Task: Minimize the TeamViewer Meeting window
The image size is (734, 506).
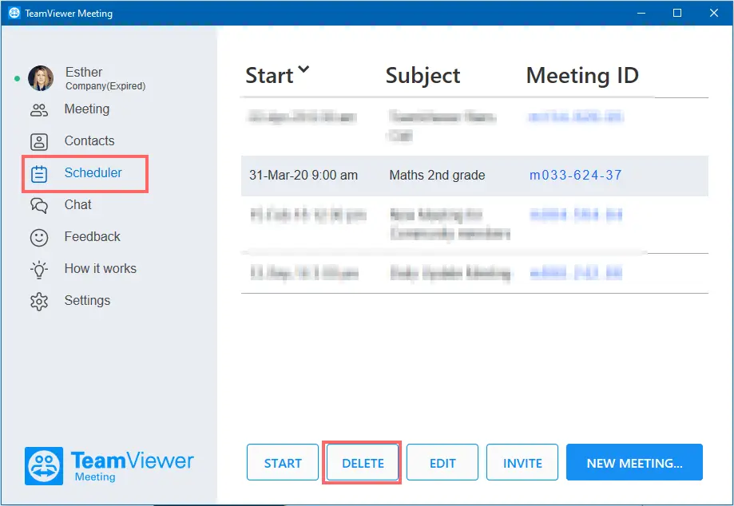Action: tap(641, 13)
